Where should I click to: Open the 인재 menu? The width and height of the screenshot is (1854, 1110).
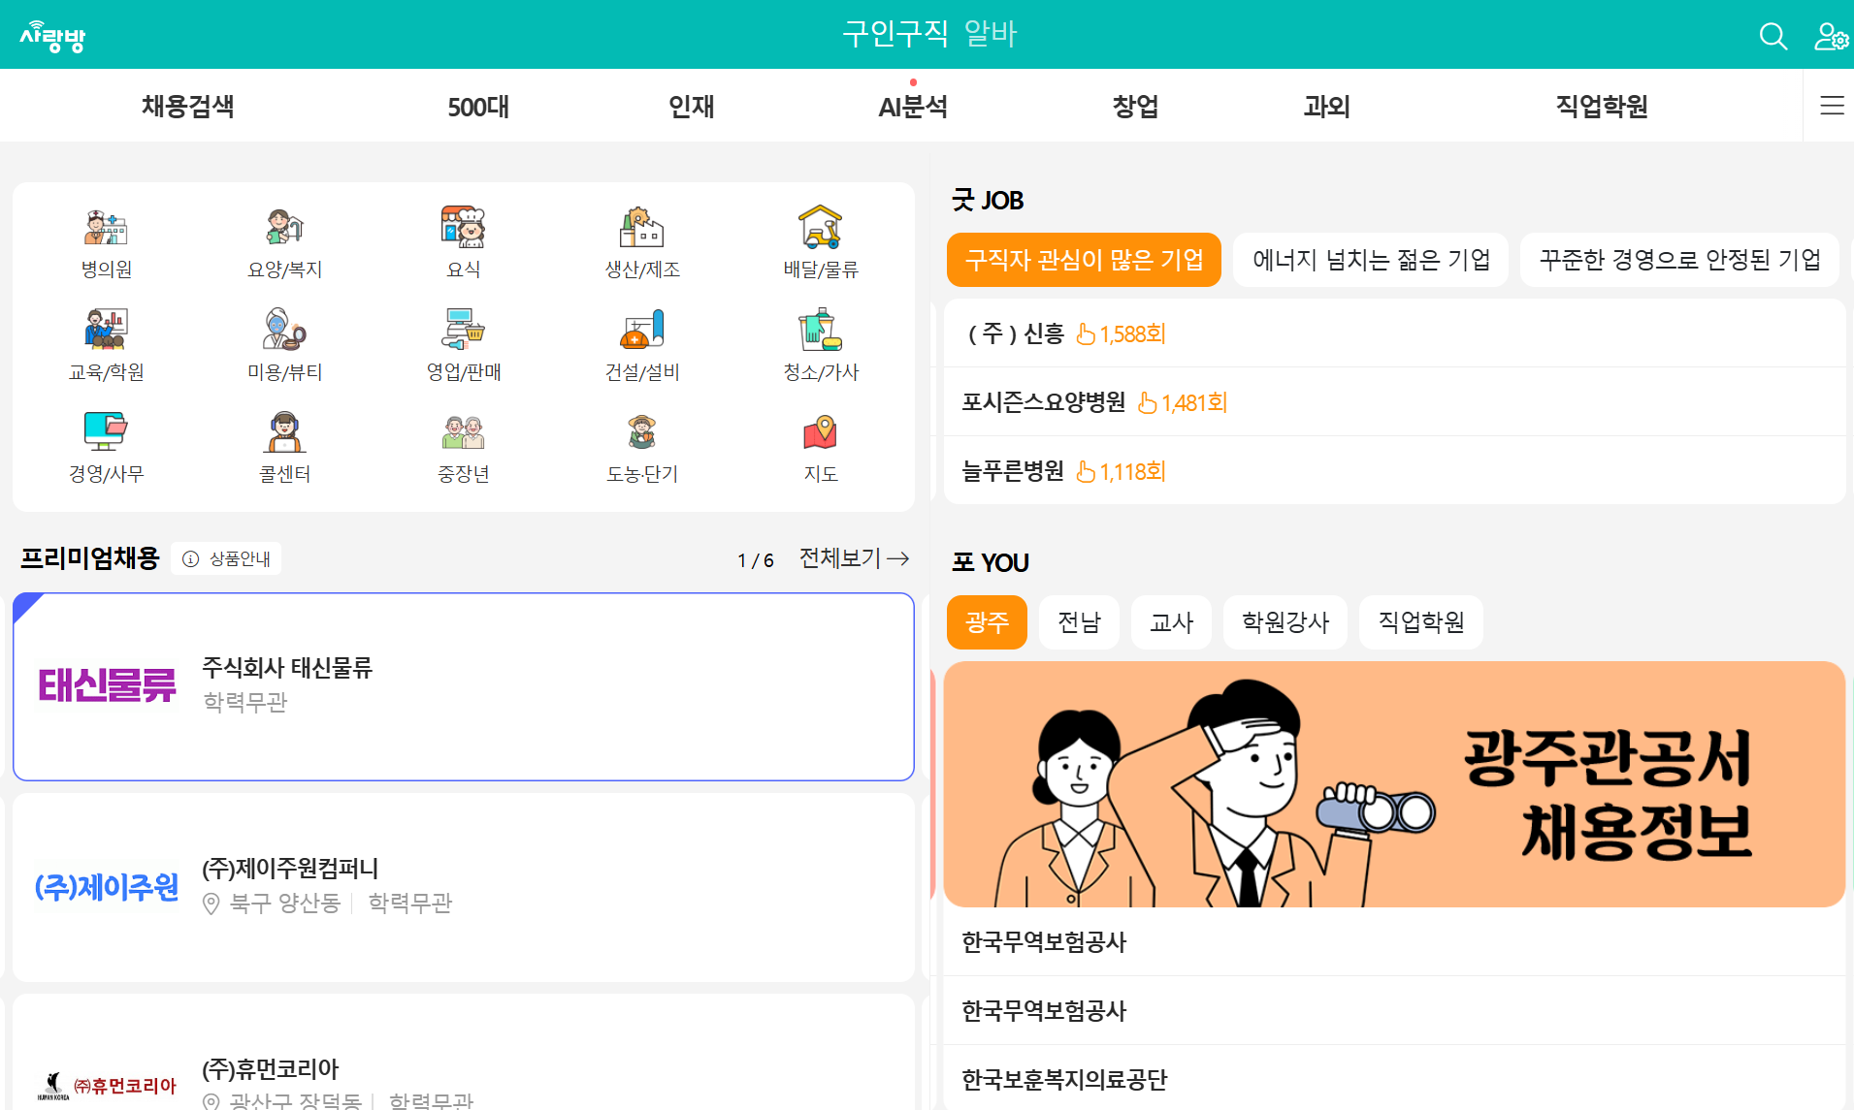click(692, 106)
